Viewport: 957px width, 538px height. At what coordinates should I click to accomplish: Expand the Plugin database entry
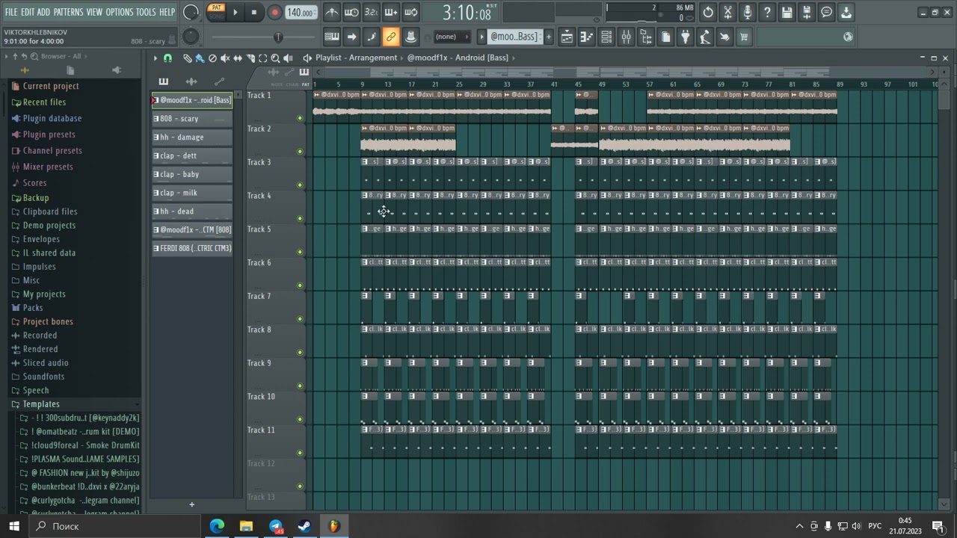click(52, 118)
